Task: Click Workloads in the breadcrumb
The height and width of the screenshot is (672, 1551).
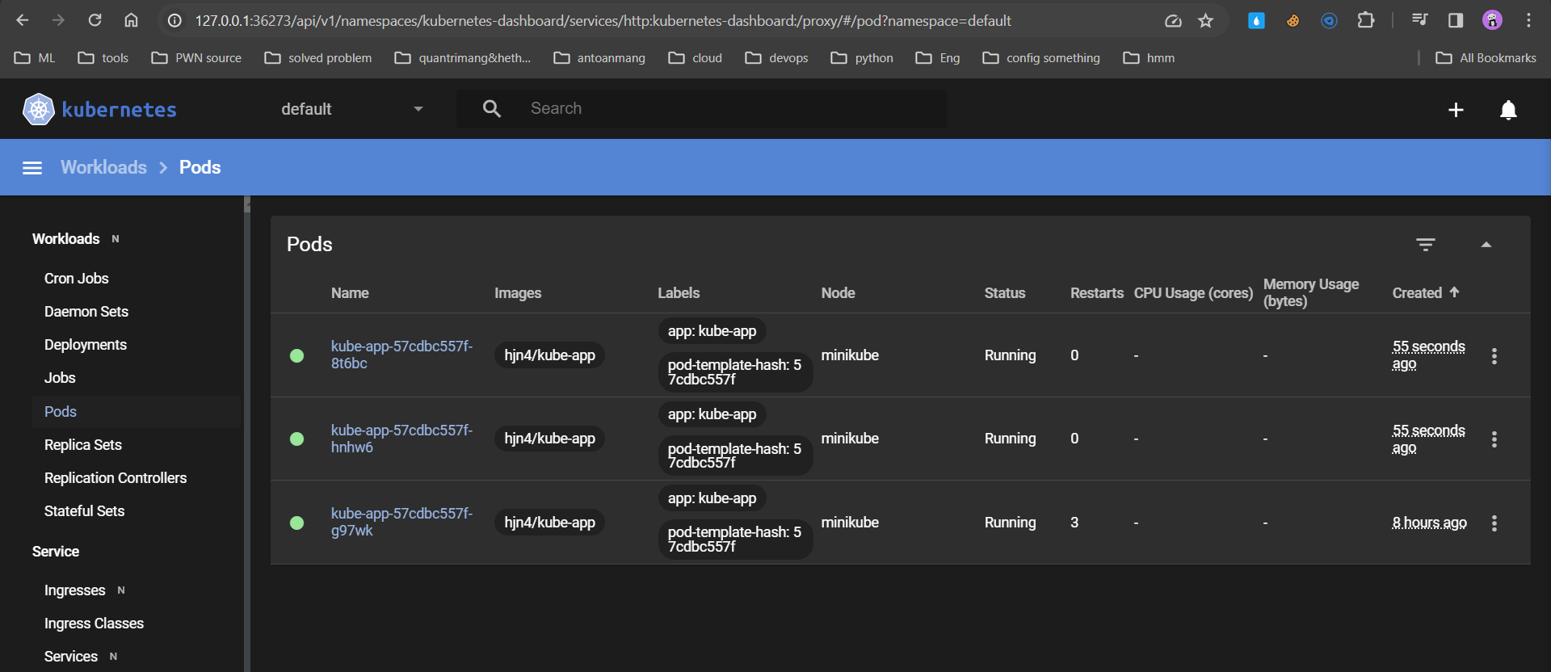Action: tap(103, 167)
